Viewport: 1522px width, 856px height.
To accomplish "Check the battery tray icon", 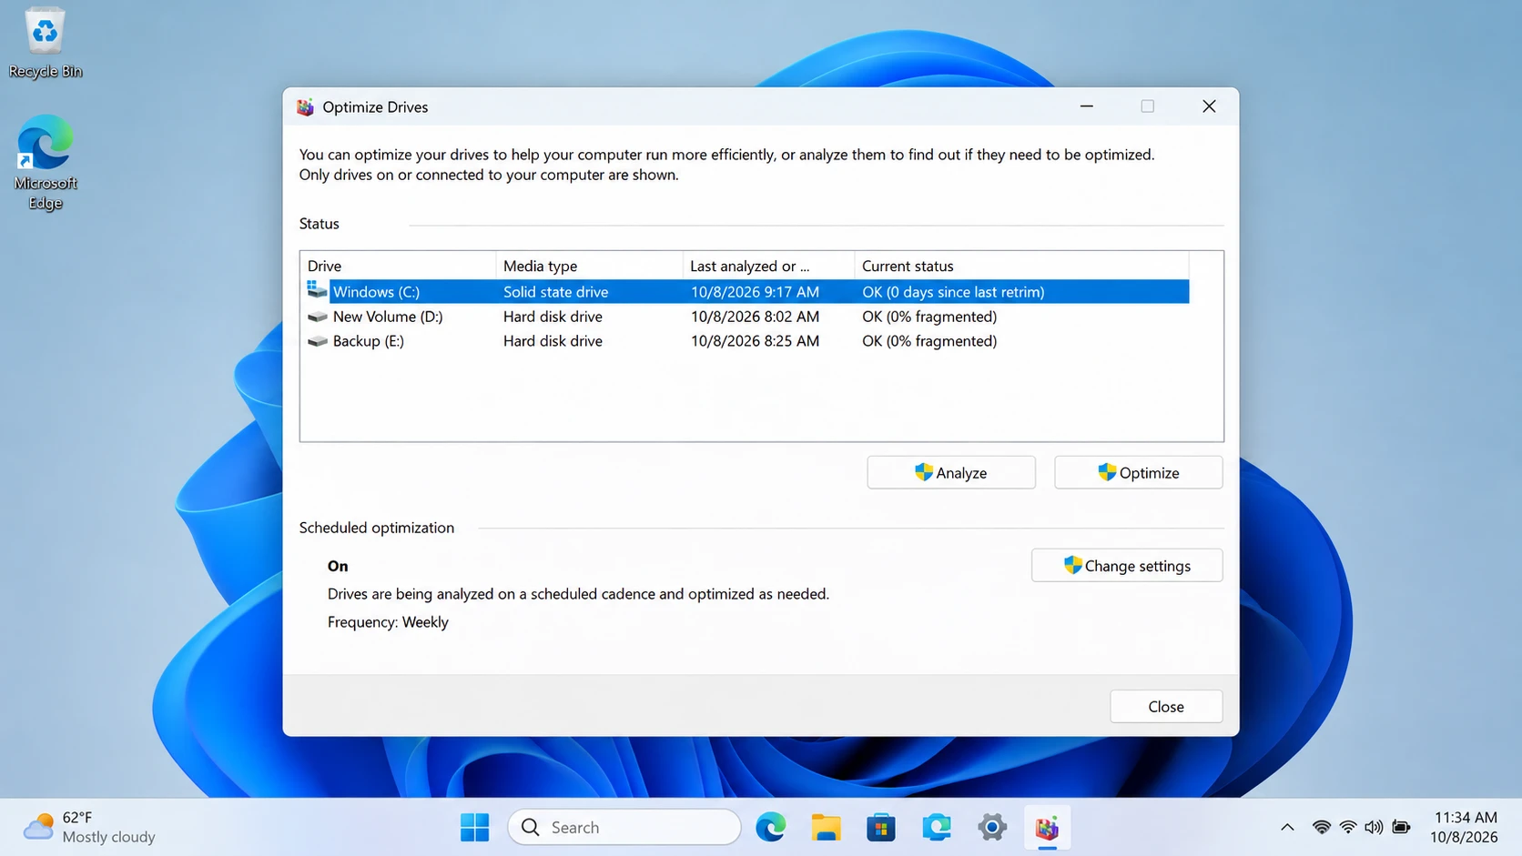I will point(1402,828).
